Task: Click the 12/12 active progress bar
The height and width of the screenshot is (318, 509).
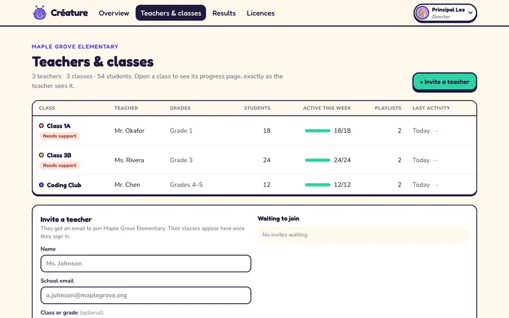Action: point(317,184)
